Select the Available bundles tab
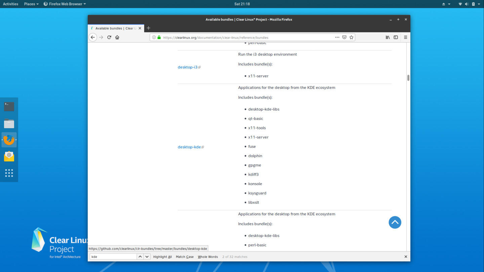Screen dimensions: 484x272 pyautogui.click(x=116, y=28)
